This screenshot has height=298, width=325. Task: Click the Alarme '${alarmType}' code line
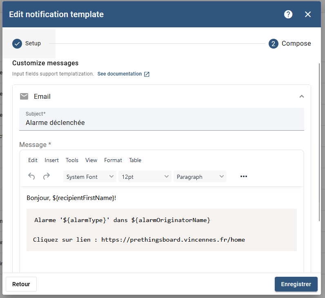(x=122, y=220)
